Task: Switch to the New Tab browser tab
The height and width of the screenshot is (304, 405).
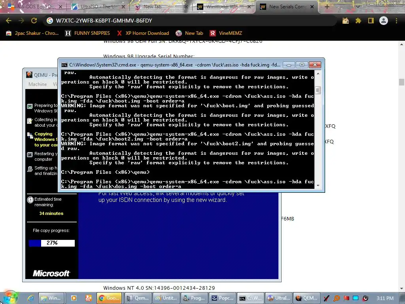Action: (161, 7)
